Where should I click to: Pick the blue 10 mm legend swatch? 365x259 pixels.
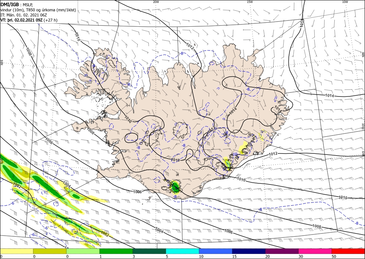point(216,251)
